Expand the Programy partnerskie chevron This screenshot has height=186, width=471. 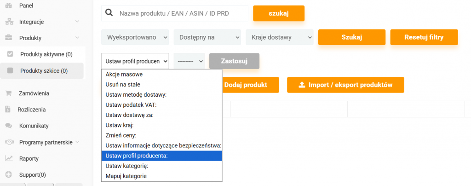click(x=77, y=142)
